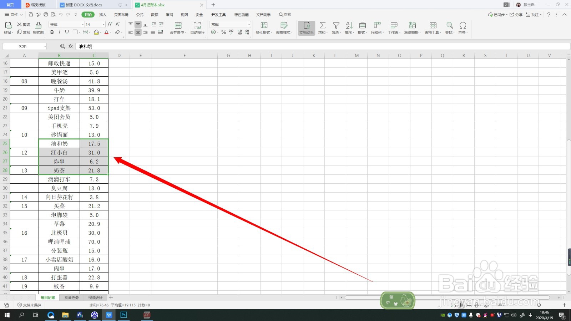571x321 pixels.
Task: Switch to the 视频统计 sheet tab
Action: click(95, 297)
